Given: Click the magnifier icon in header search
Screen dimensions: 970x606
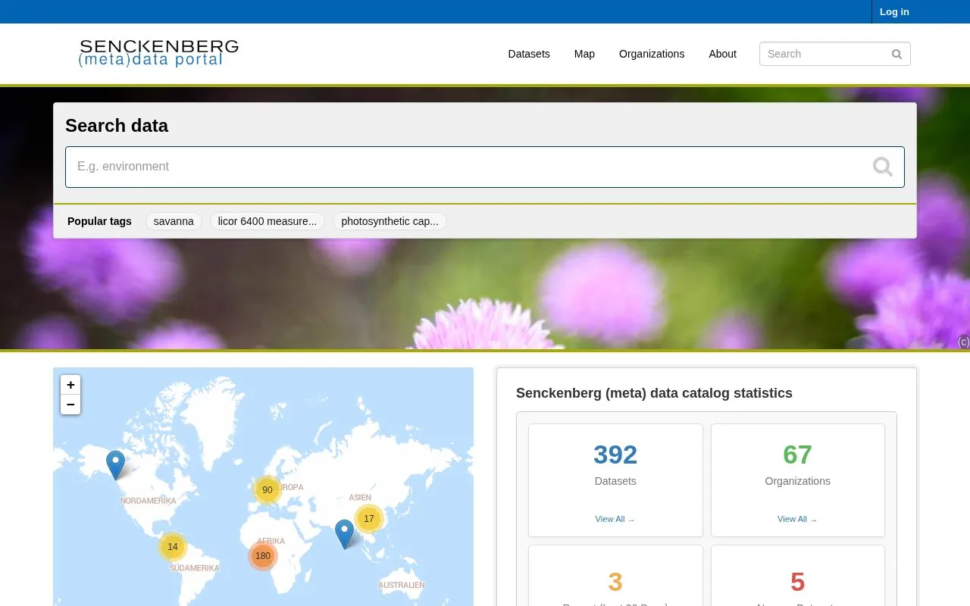Looking at the screenshot, I should tap(896, 54).
